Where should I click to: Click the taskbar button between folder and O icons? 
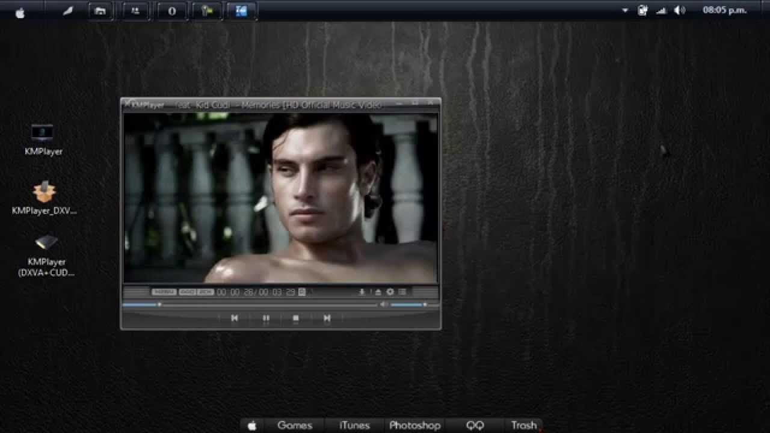[x=136, y=11]
